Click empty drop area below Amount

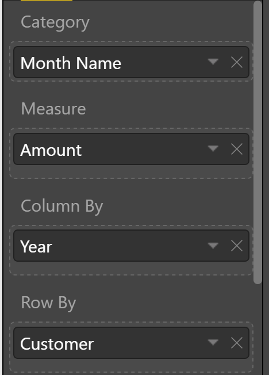(x=131, y=171)
